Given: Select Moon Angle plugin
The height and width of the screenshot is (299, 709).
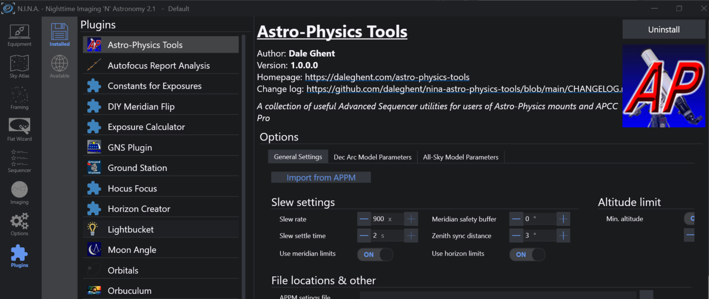Looking at the screenshot, I should pyautogui.click(x=161, y=250).
